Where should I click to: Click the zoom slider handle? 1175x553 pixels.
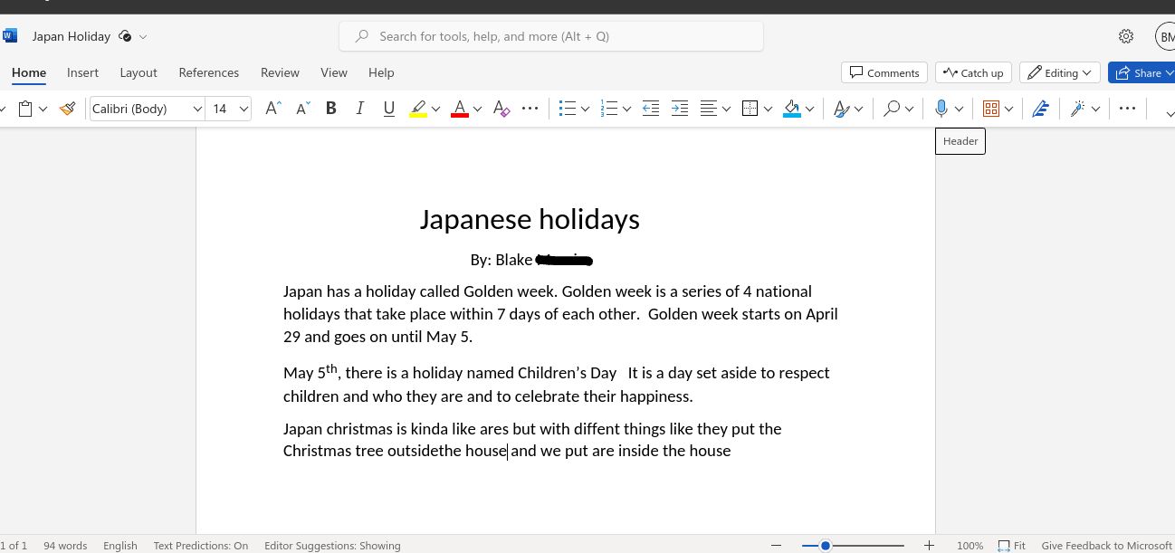826,546
